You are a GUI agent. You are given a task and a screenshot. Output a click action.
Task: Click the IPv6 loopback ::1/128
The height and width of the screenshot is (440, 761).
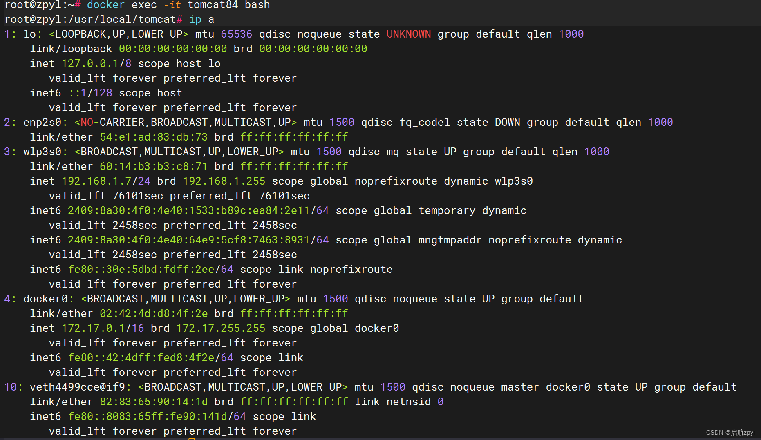coord(90,93)
